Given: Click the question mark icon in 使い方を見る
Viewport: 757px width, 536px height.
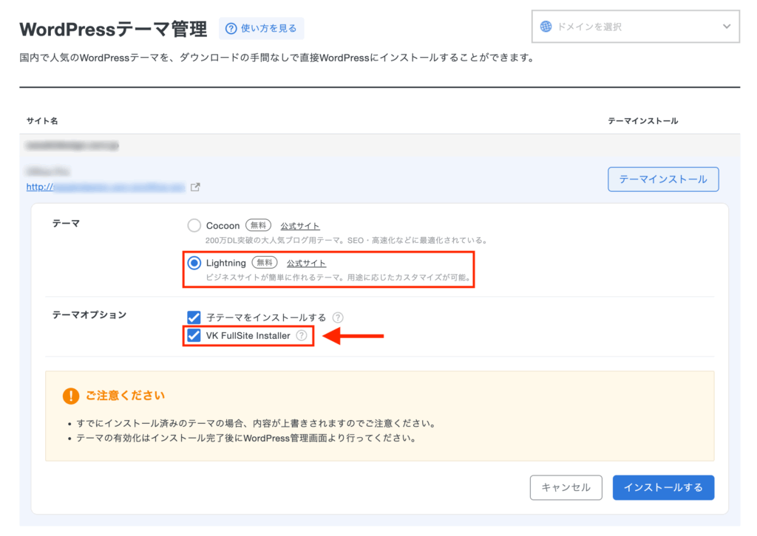Looking at the screenshot, I should (x=231, y=29).
